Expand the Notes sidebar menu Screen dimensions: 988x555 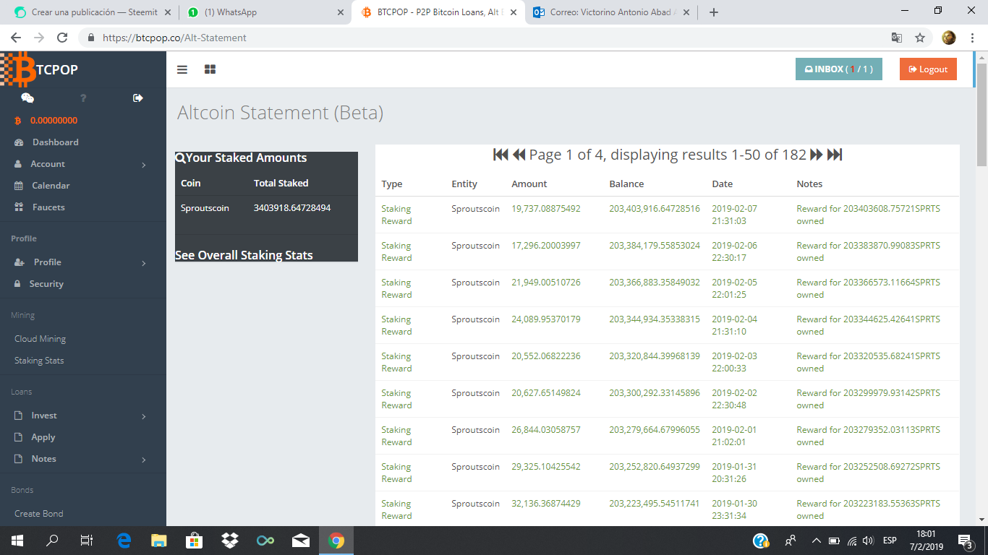pyautogui.click(x=83, y=459)
